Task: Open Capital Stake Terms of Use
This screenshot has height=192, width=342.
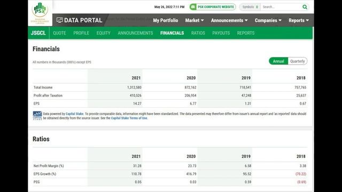Action: (129, 118)
